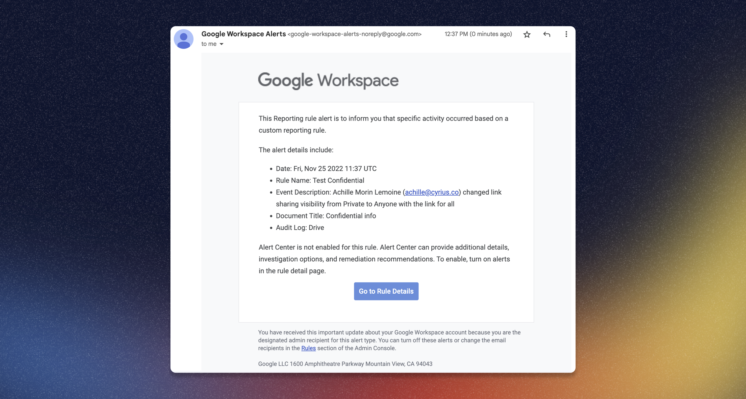This screenshot has height=399, width=746.
Task: Click the Google LLC address footer text
Action: pos(345,364)
